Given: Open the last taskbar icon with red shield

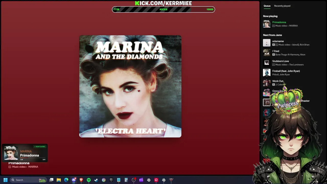Looking at the screenshot, I should click(171, 180).
